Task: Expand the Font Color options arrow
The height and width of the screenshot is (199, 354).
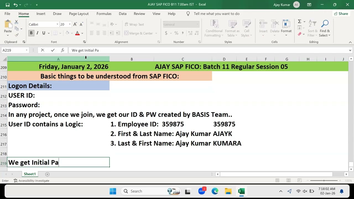Action: [x=82, y=33]
